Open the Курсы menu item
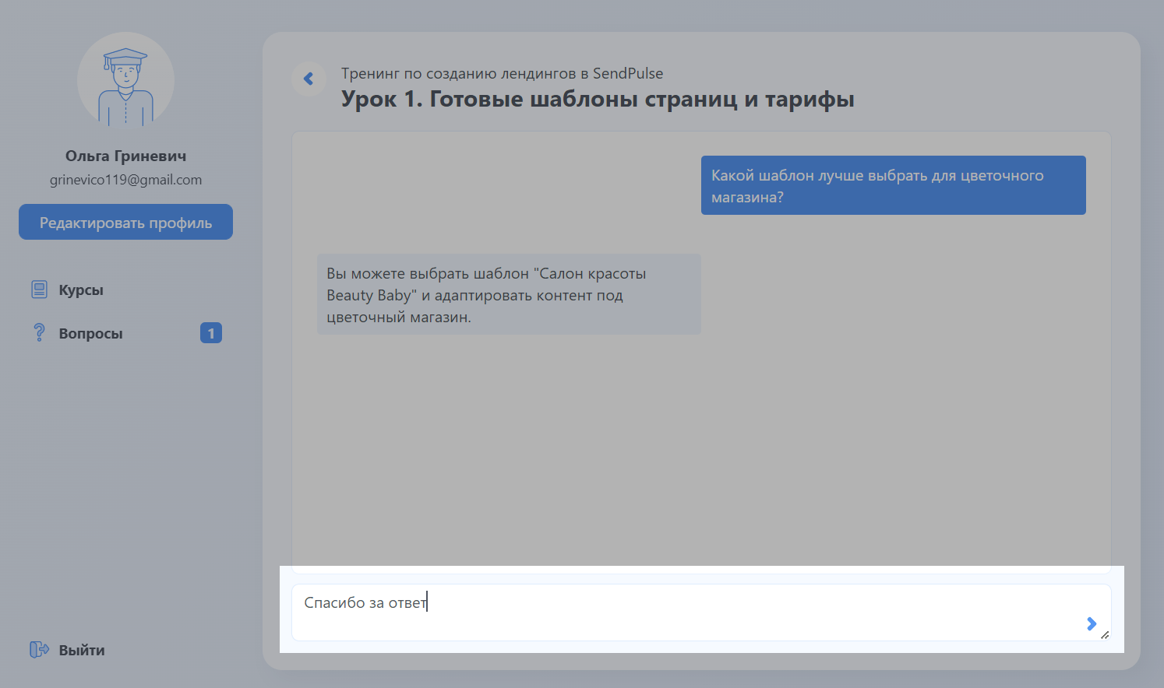1164x688 pixels. point(81,290)
